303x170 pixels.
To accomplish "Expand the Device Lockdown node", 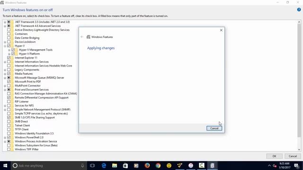I will pos(5,42).
